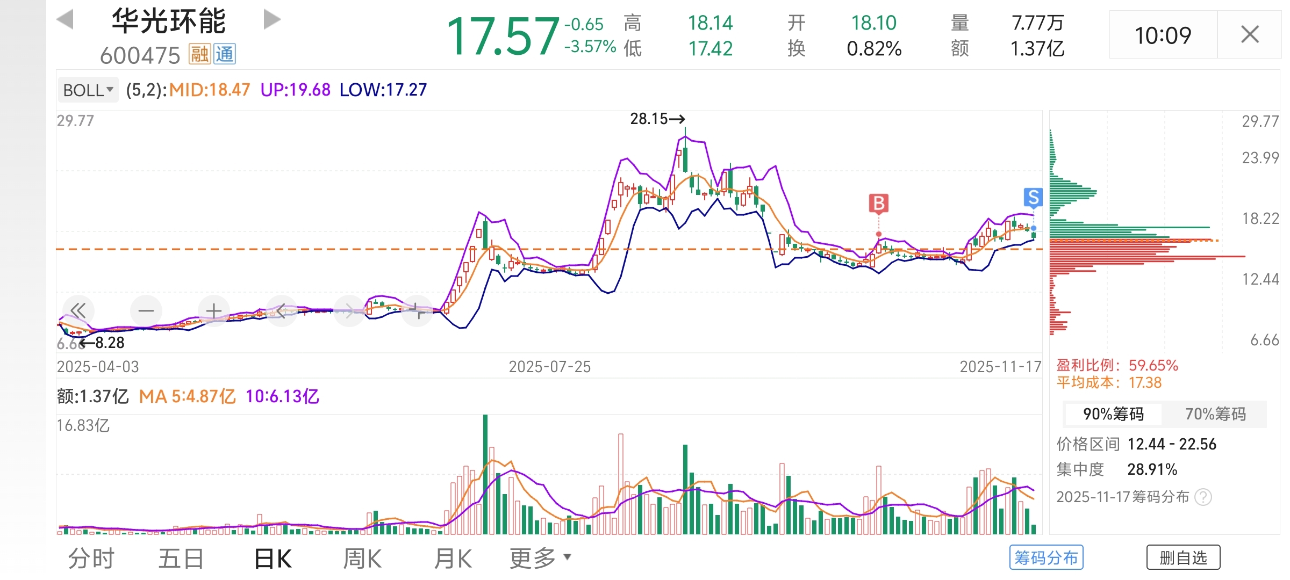
Task: Go to previous stock with left arrow
Action: point(65,20)
